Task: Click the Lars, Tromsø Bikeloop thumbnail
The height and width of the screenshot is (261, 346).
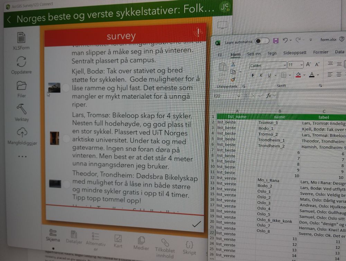Action: tap(55, 138)
